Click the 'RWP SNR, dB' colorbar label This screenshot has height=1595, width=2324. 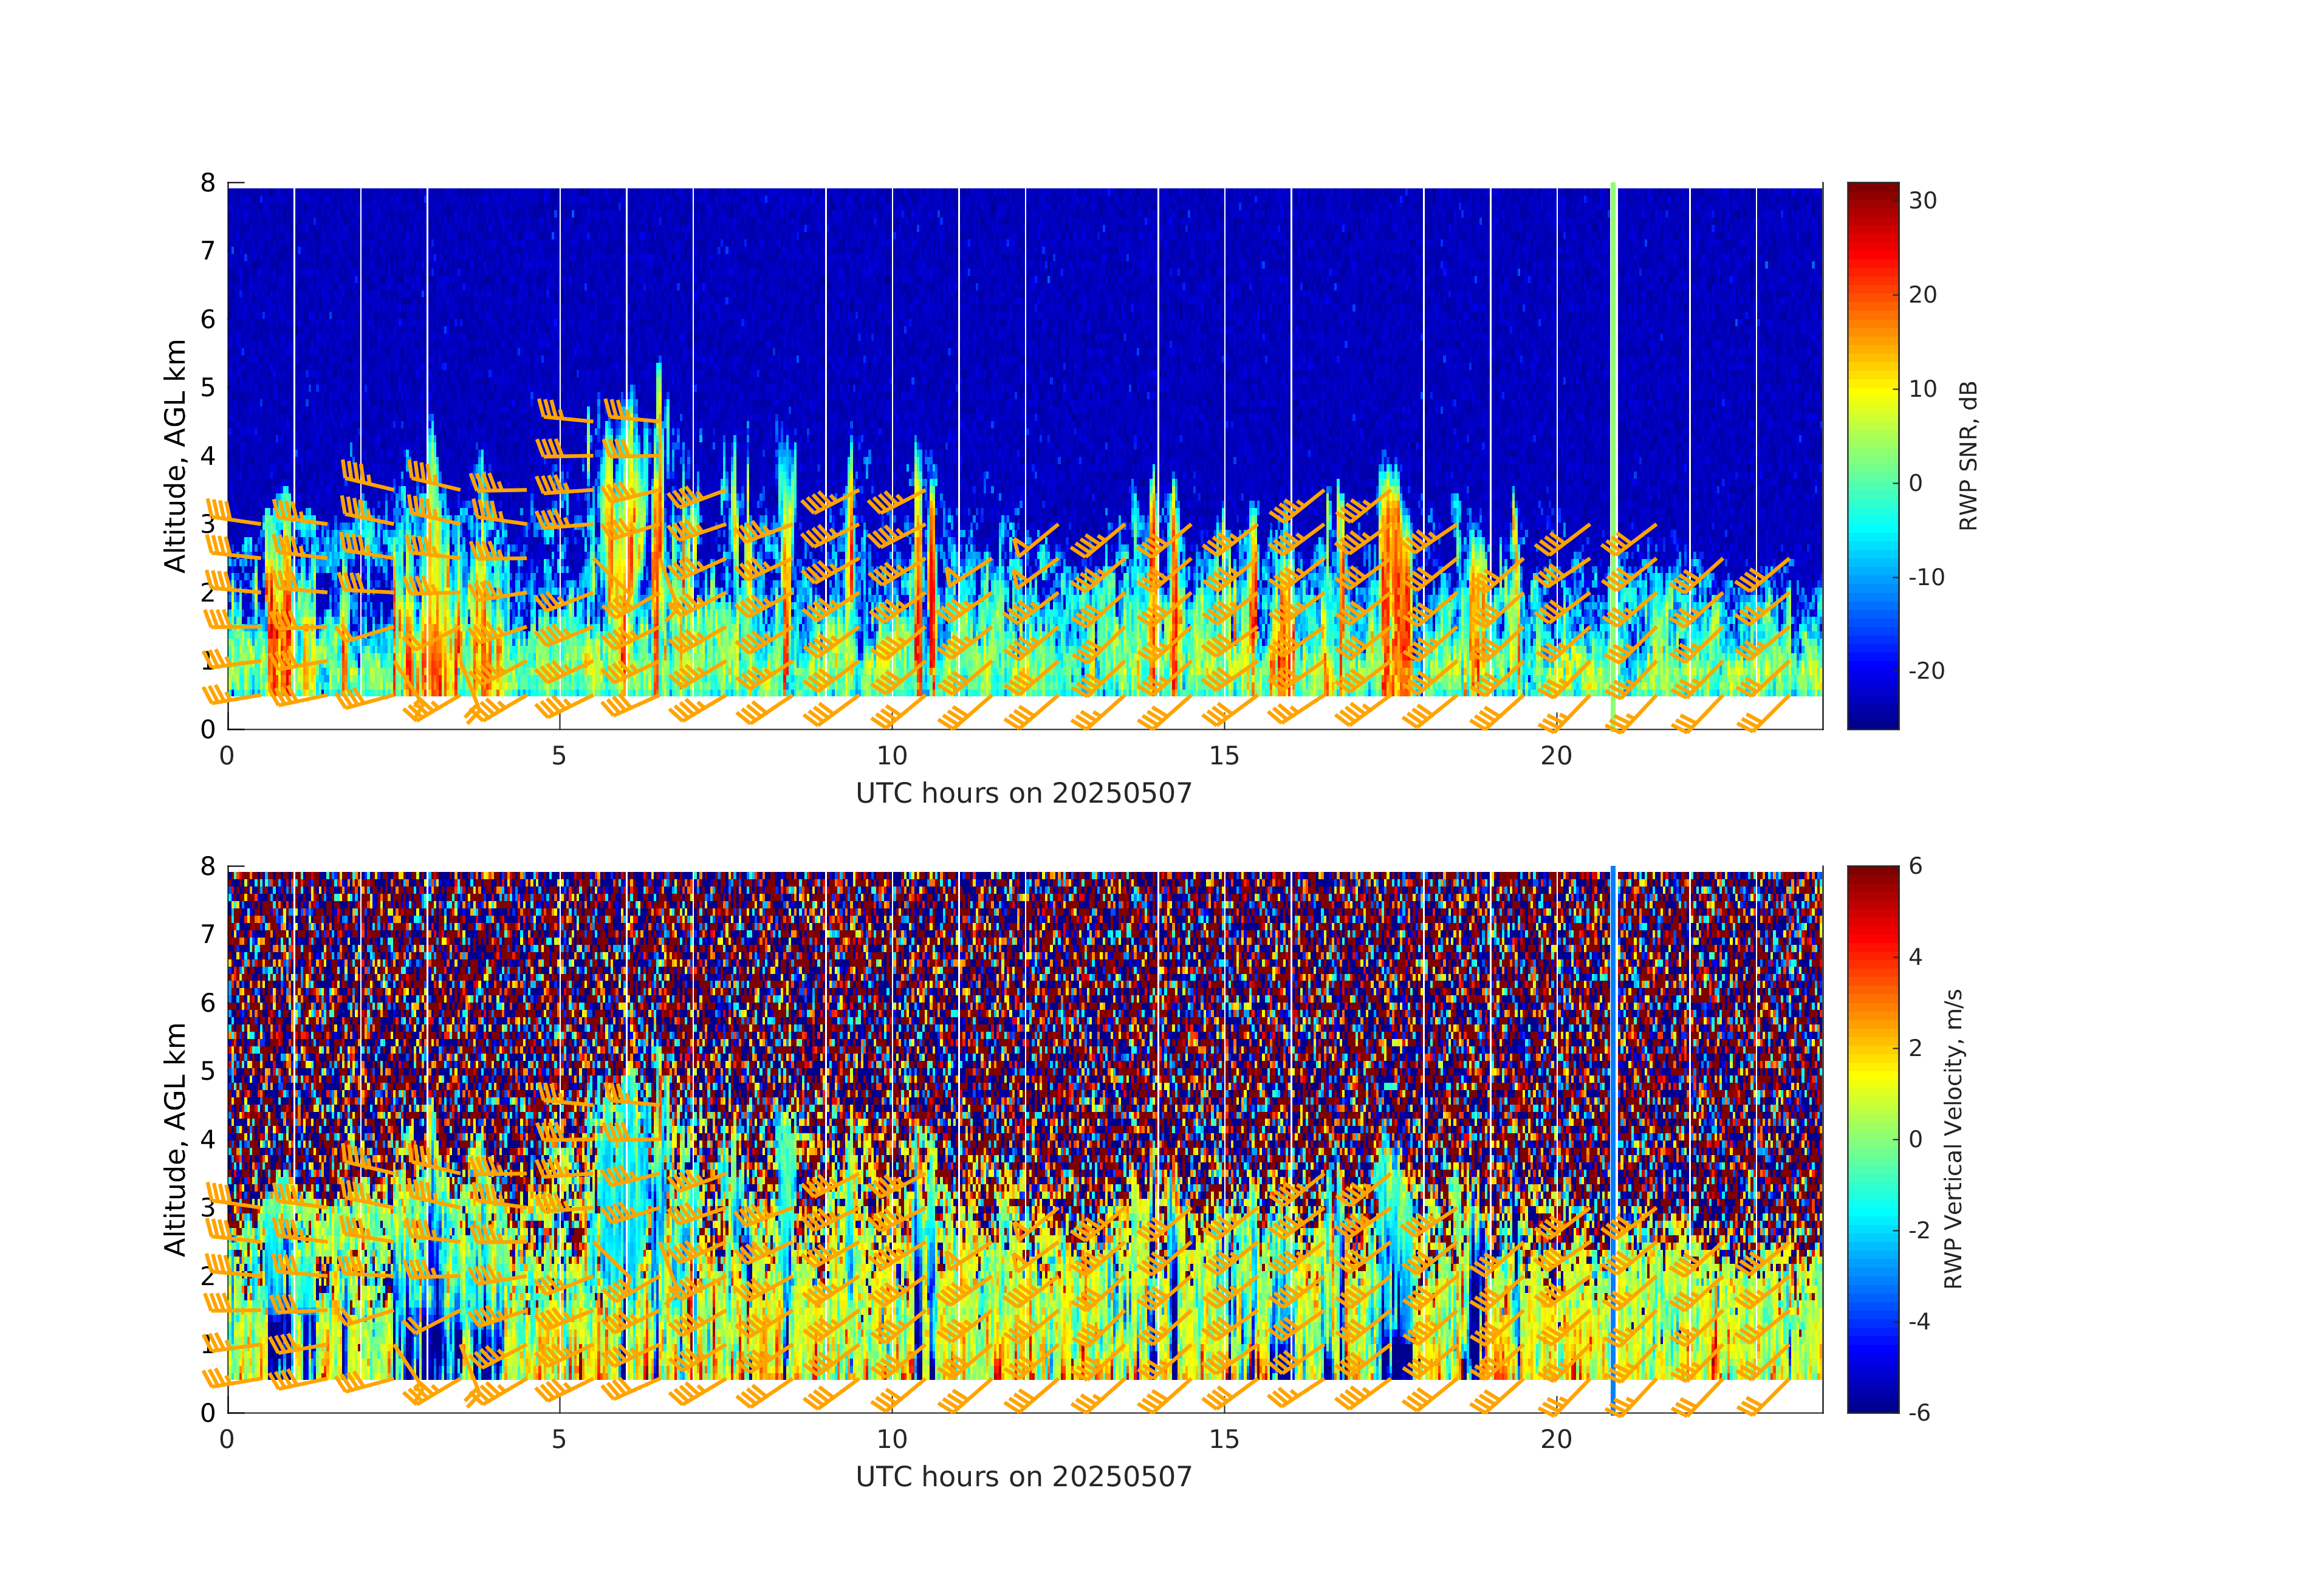coord(1968,455)
